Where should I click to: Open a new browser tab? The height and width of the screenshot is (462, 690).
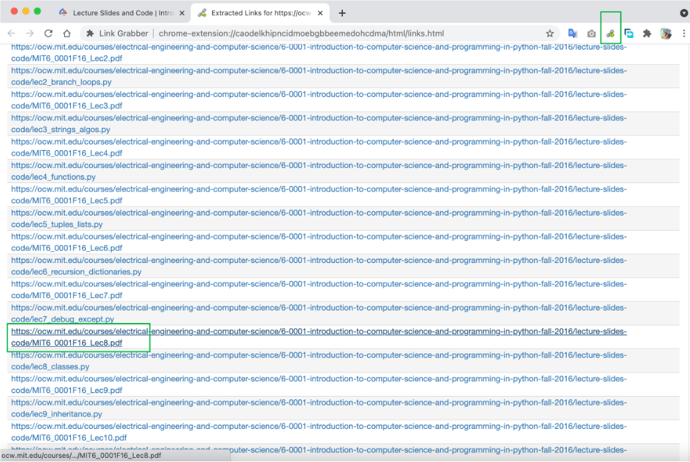[x=342, y=13]
